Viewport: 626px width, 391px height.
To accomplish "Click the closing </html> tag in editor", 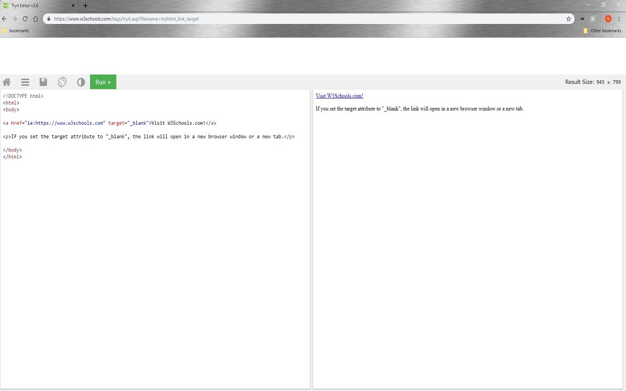I will click(12, 157).
